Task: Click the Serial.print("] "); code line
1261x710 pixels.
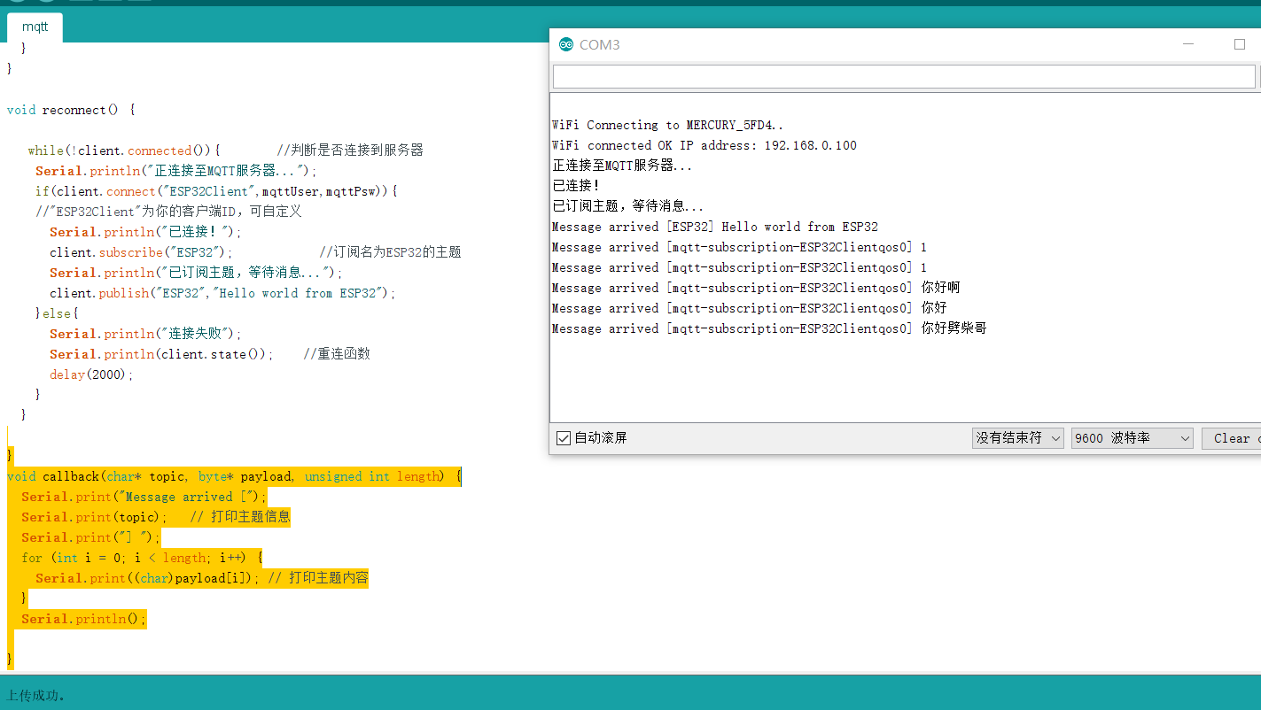Action: (x=91, y=537)
